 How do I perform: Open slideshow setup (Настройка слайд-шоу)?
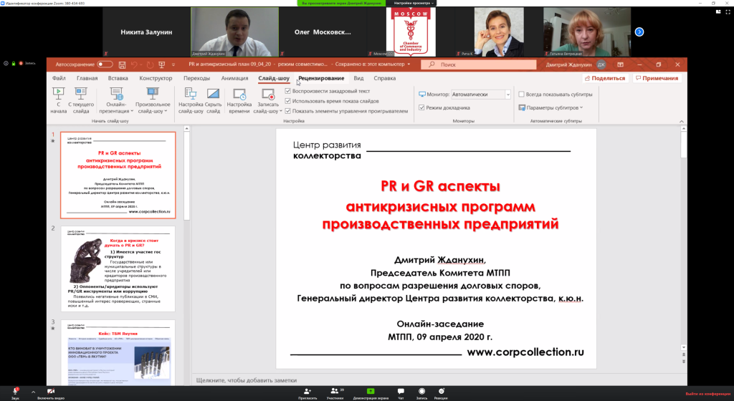tap(191, 94)
